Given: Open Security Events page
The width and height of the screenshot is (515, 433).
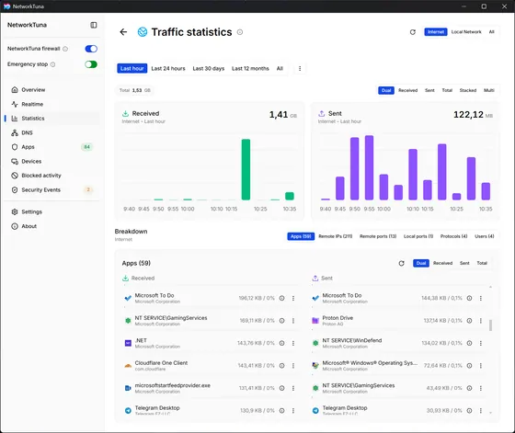Looking at the screenshot, I should 52,189.
